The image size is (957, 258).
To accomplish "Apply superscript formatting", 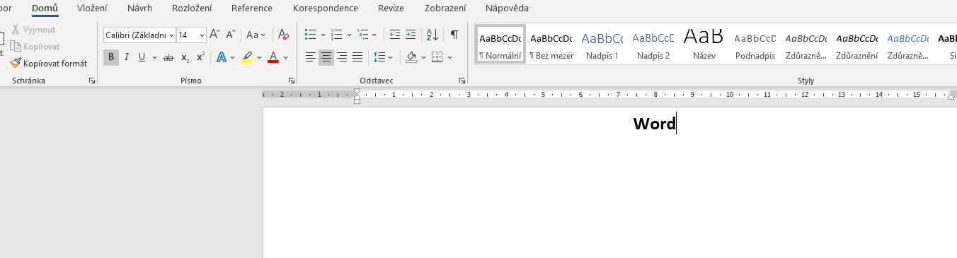I will click(x=200, y=57).
